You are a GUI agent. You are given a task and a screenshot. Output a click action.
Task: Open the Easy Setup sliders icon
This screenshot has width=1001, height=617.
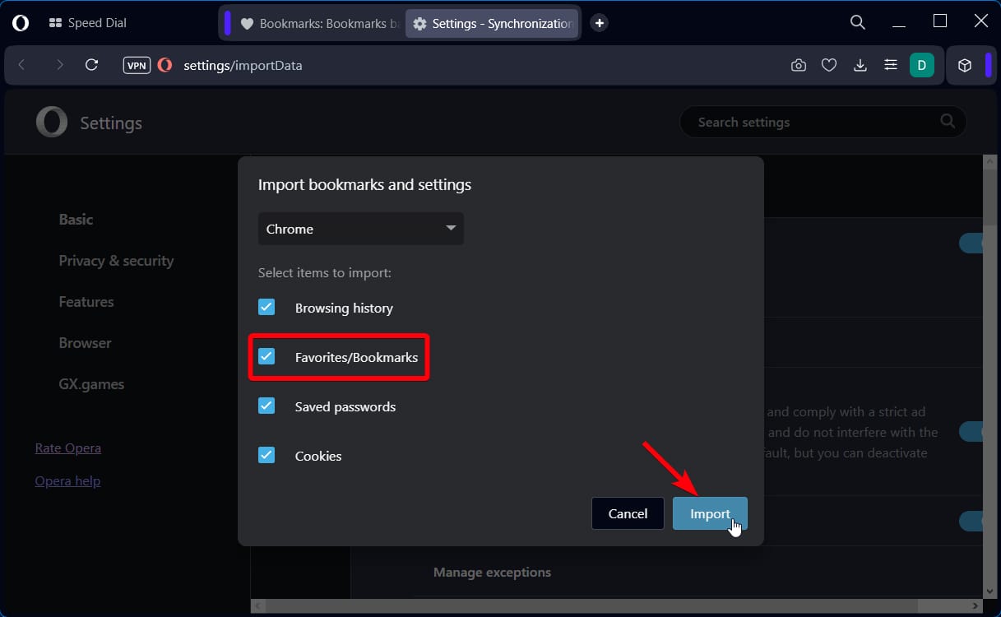890,65
